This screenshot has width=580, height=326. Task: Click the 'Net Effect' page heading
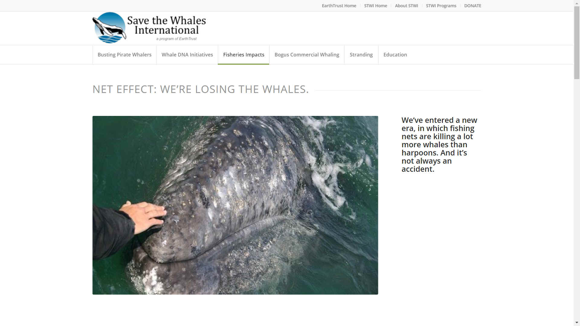(x=201, y=89)
